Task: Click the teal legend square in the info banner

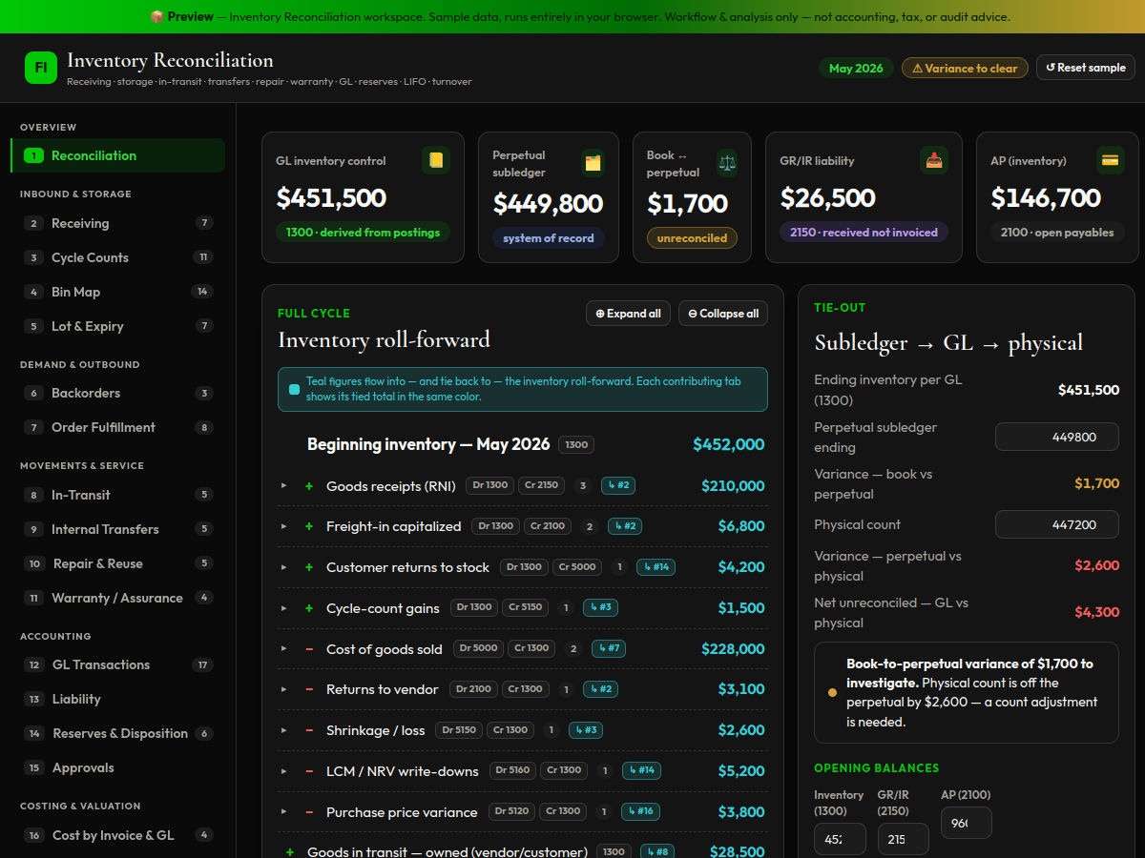Action: point(294,389)
